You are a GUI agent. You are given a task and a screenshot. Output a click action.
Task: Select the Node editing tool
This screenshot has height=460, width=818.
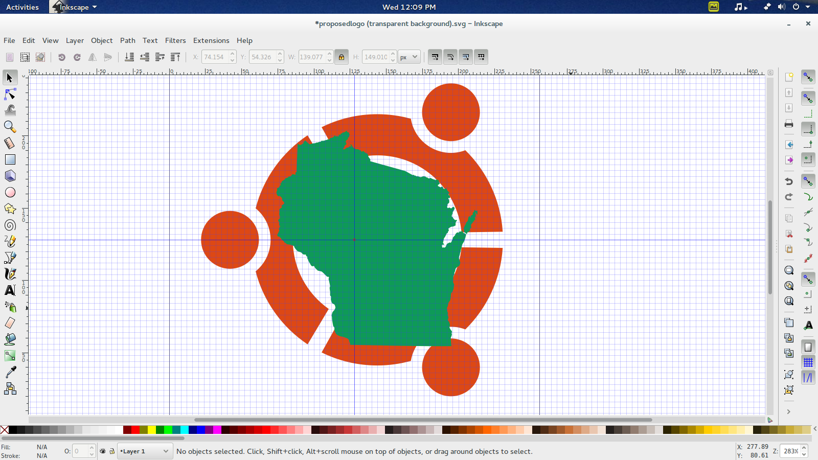pyautogui.click(x=10, y=94)
